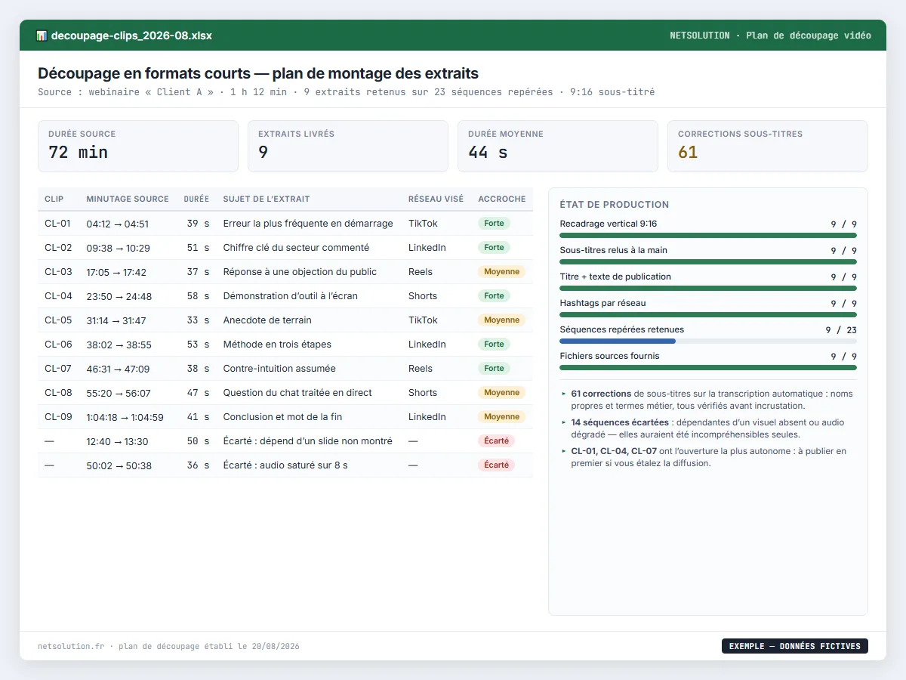Click the 'EXEMPLE — DONNÉES FICTIVES' badge
Screen dimensions: 906x680
(x=795, y=646)
